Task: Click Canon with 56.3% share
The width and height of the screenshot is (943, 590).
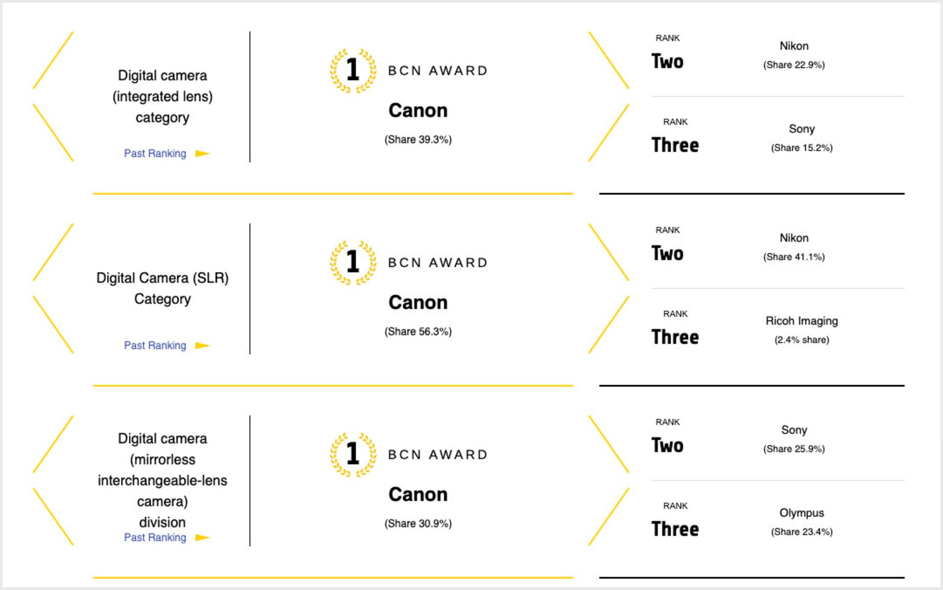Action: coord(418,303)
